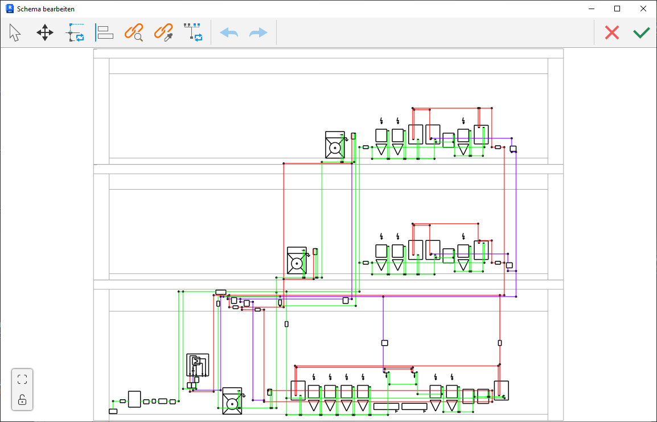The image size is (657, 422).
Task: Select the arrow pointer tool
Action: click(x=15, y=32)
